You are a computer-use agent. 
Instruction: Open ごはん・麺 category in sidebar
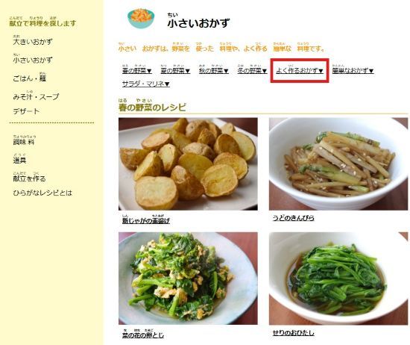coord(30,78)
